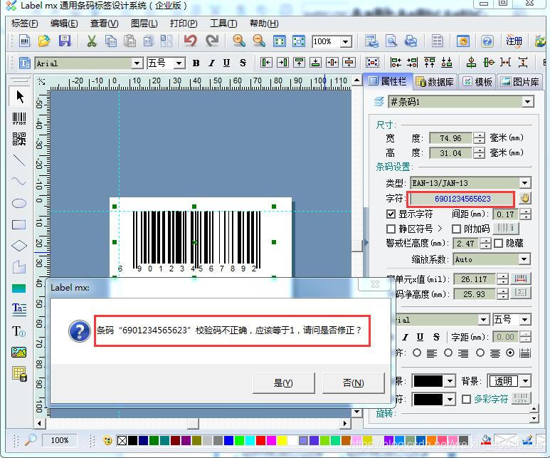Click the barcode 字符 input field
Screen dimensions: 550x458
(x=461, y=199)
